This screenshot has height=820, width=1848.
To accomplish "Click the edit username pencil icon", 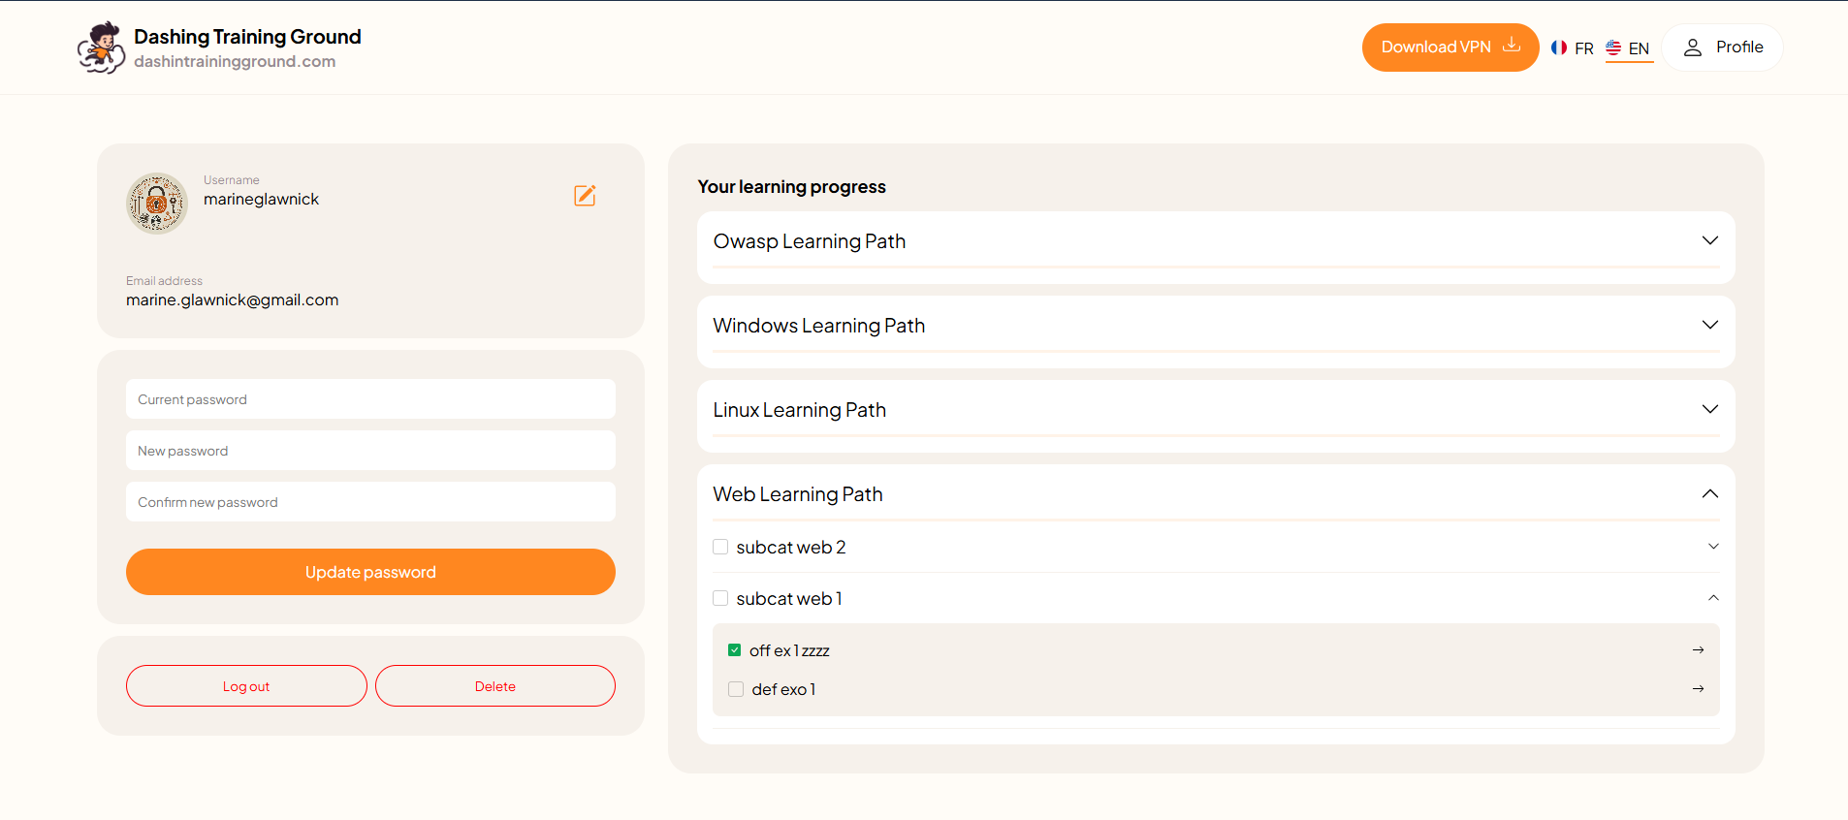I will click(585, 196).
